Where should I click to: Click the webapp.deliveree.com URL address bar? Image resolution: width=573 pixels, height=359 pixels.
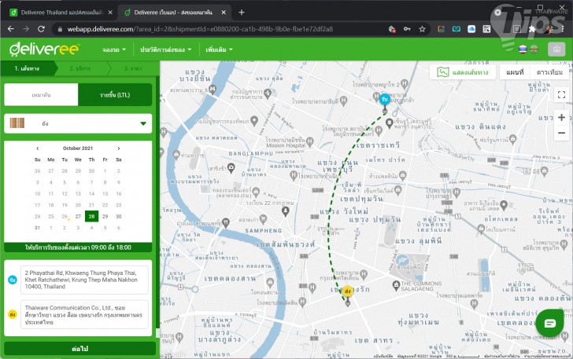200,29
